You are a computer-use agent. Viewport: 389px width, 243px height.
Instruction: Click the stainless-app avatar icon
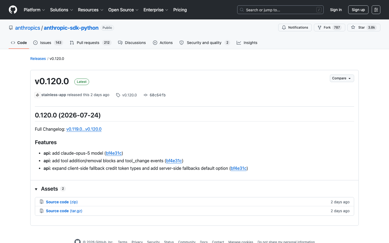[x=38, y=95]
